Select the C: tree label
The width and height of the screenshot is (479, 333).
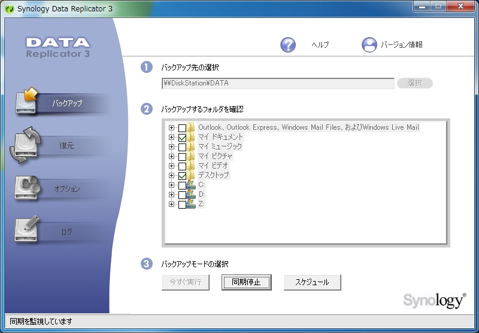[x=201, y=185]
